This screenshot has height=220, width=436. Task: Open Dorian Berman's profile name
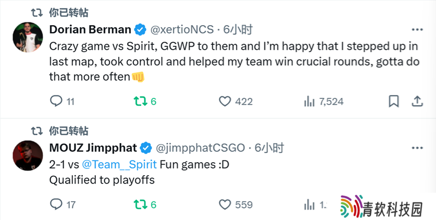(x=90, y=29)
